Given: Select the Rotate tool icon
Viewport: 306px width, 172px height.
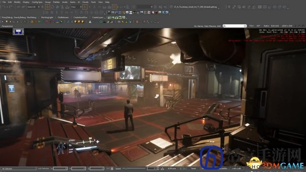Looking at the screenshot, I should coord(53,7).
